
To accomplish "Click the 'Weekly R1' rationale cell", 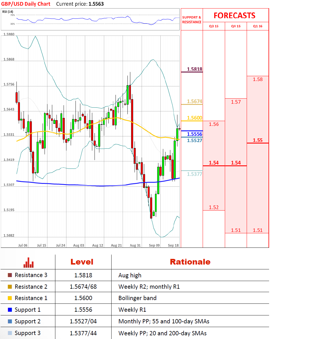I will point(132,310).
